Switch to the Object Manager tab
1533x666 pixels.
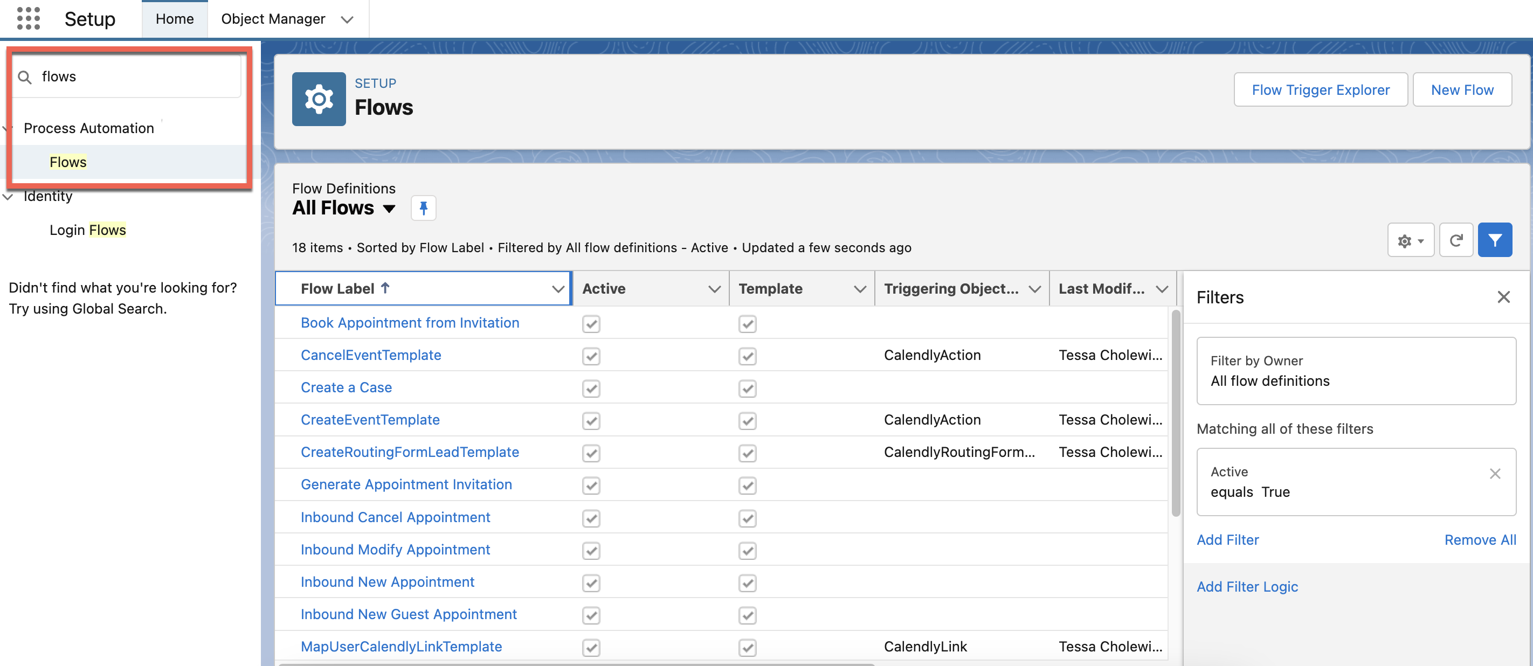[x=273, y=19]
